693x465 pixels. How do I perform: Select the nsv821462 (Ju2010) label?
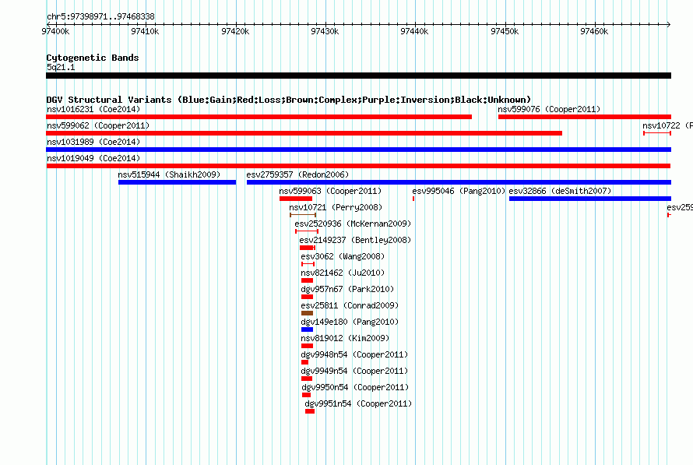click(343, 273)
